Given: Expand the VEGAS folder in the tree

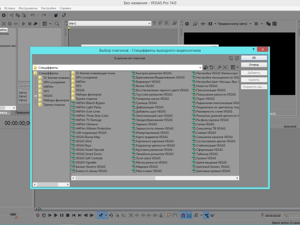Looking at the screenshot, I should pyautogui.click(x=36, y=96).
